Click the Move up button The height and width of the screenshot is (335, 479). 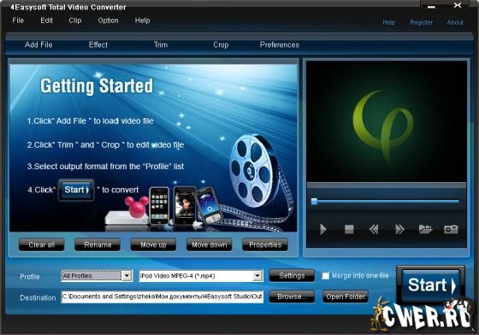[153, 244]
